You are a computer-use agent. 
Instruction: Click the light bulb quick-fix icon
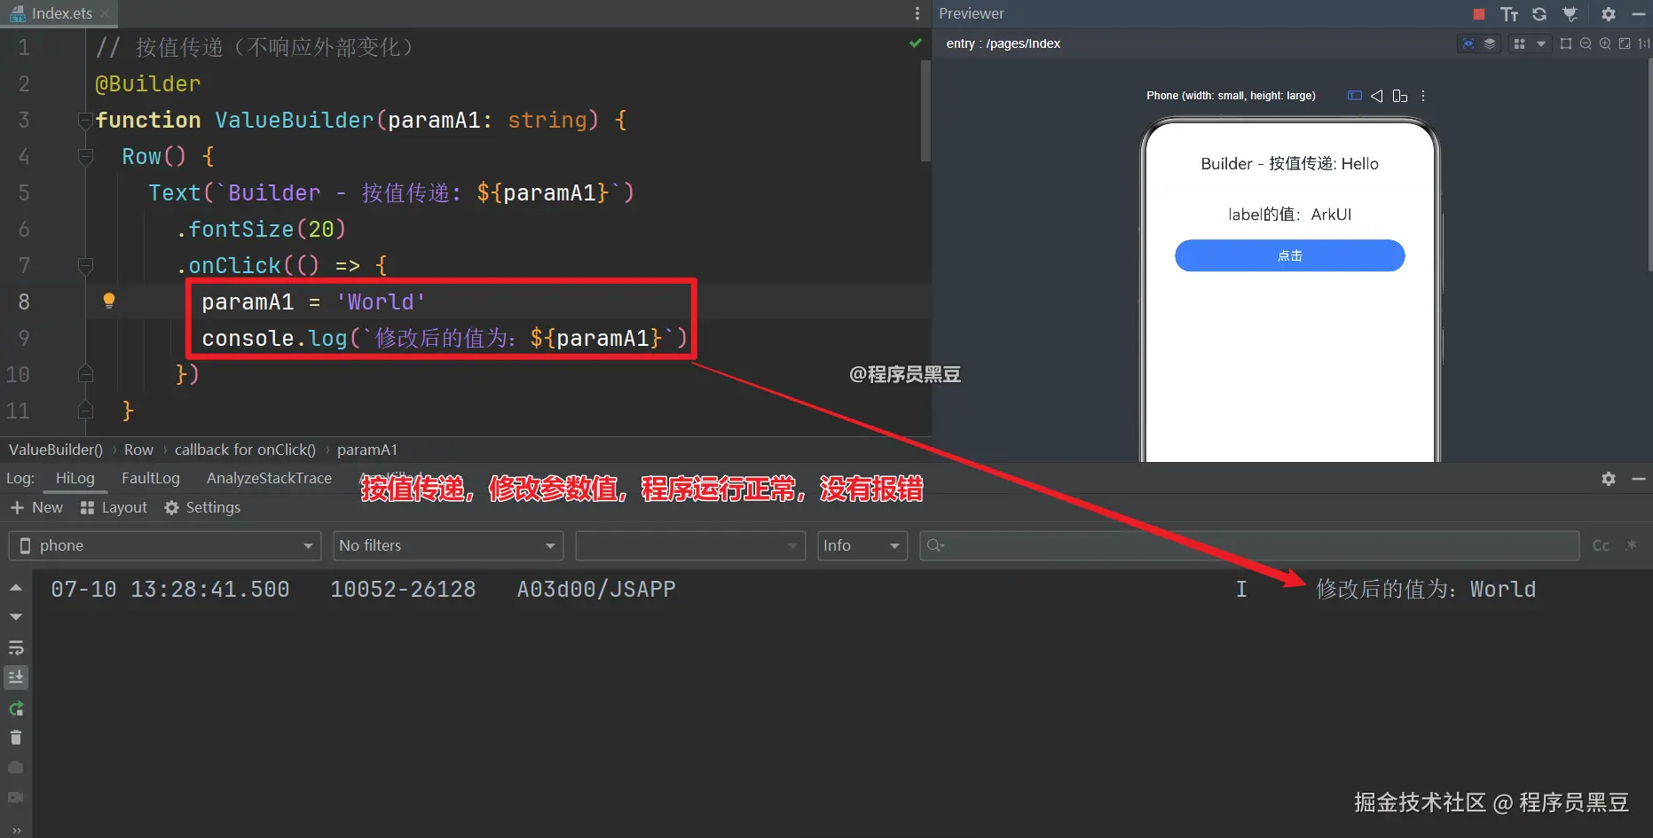(x=109, y=301)
